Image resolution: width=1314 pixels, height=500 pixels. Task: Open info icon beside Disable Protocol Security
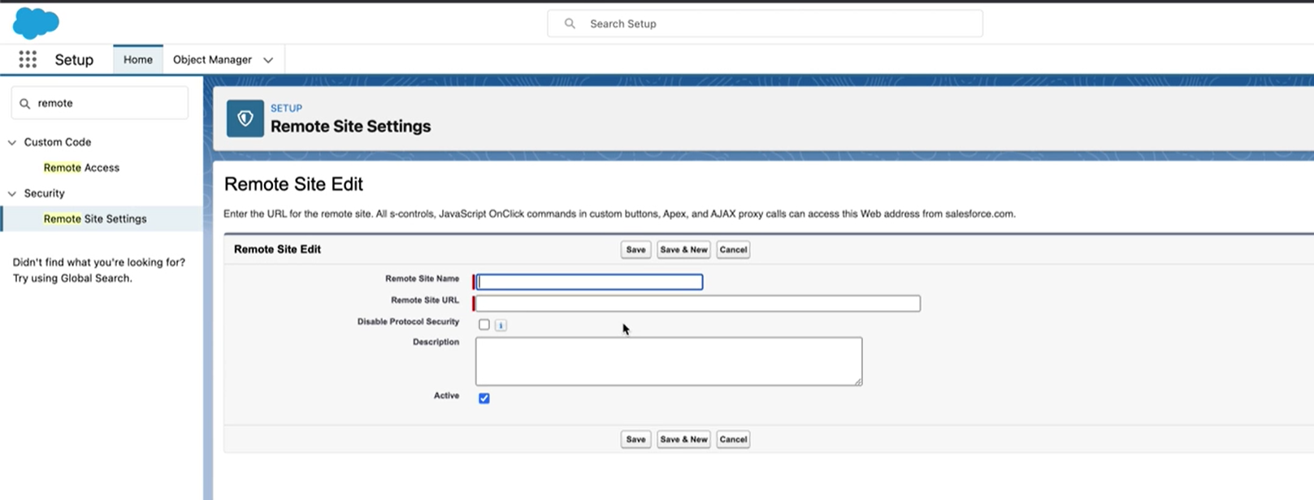pyautogui.click(x=501, y=325)
